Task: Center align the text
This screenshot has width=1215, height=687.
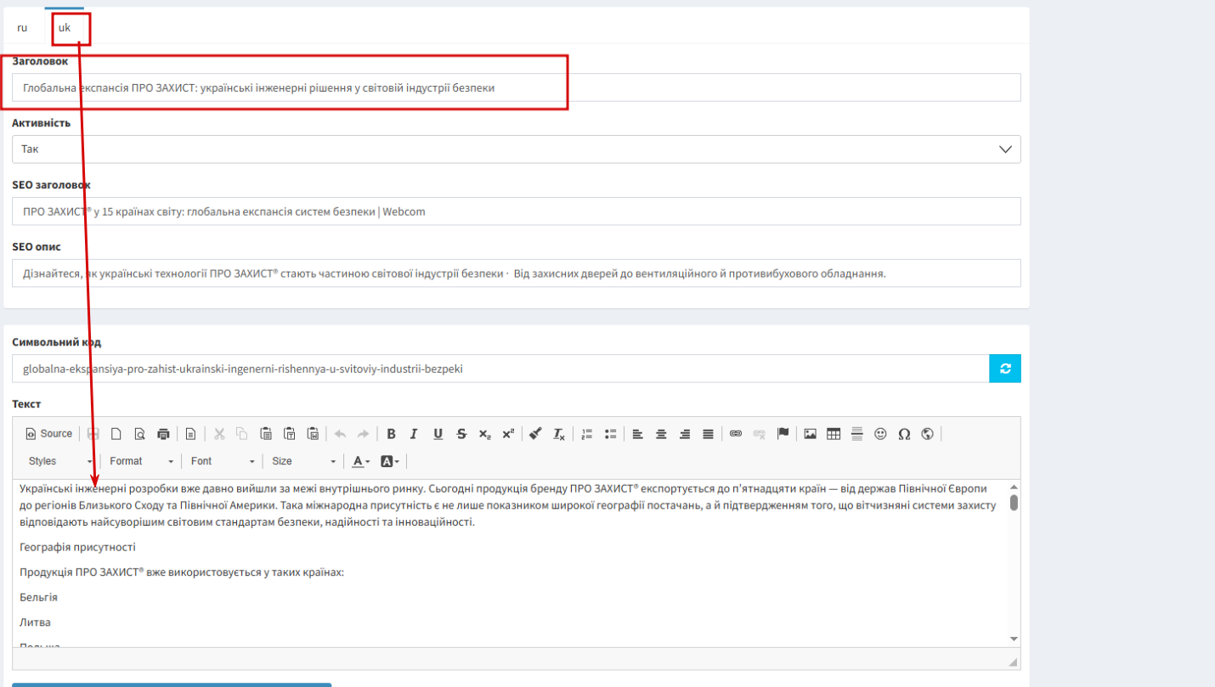Action: pyautogui.click(x=661, y=434)
